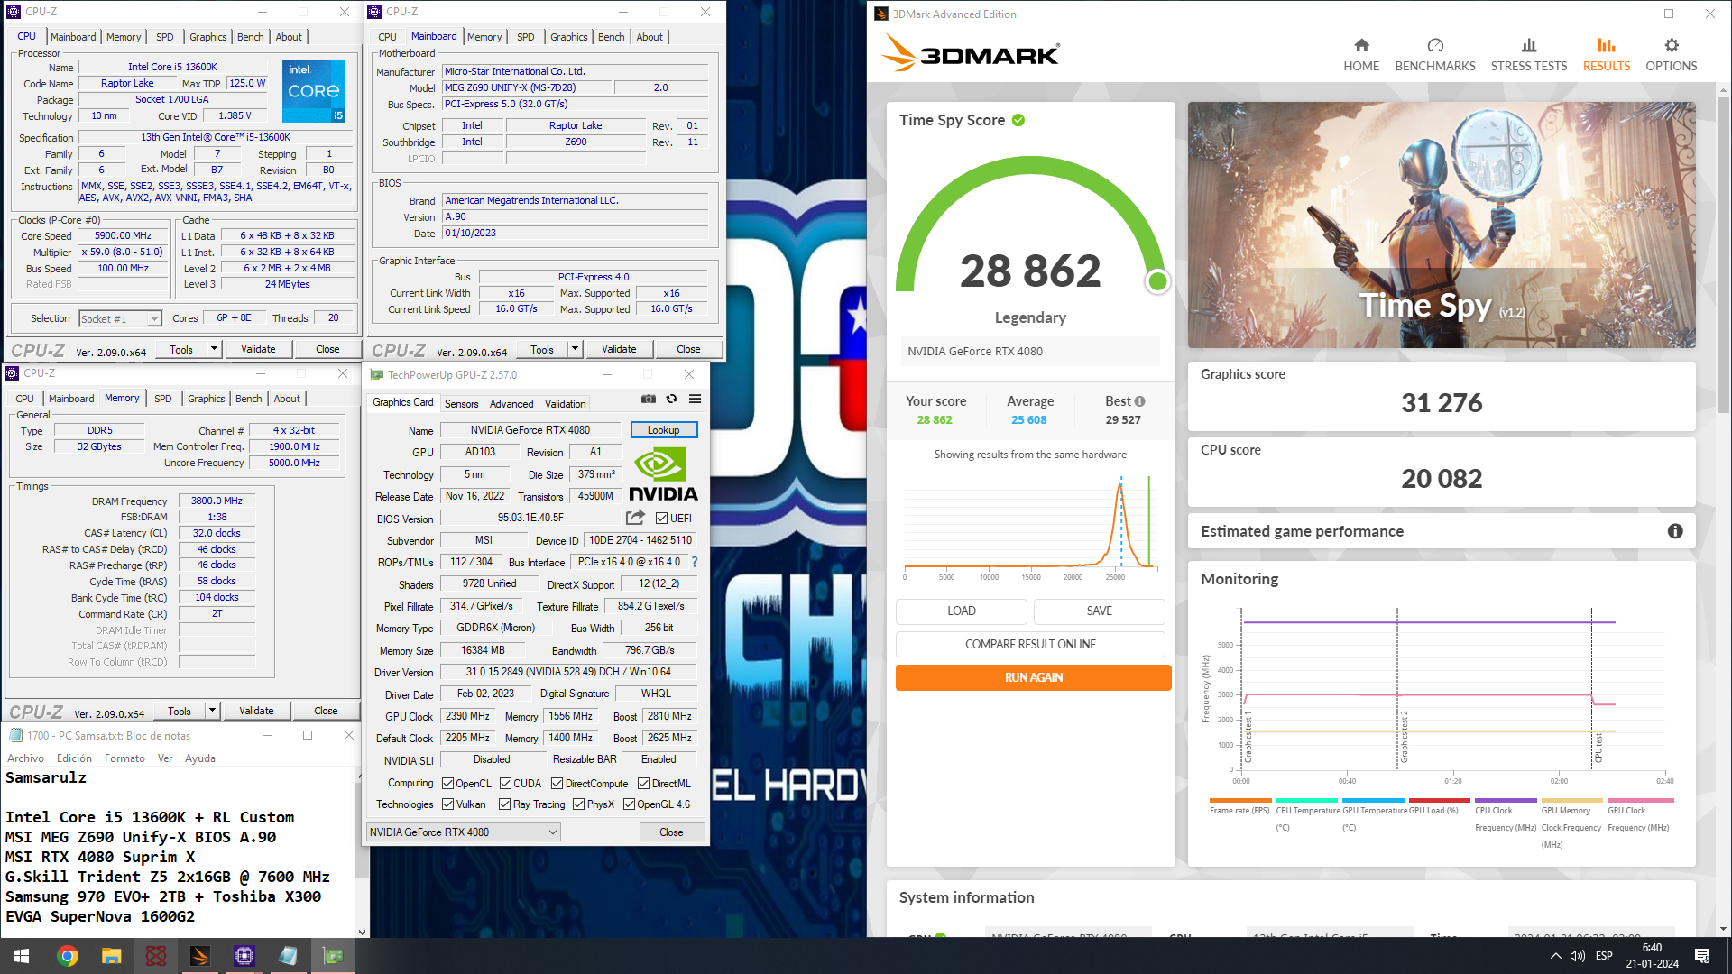Image resolution: width=1732 pixels, height=974 pixels.
Task: Click the Lookup button in GPU-Z
Action: tap(663, 430)
